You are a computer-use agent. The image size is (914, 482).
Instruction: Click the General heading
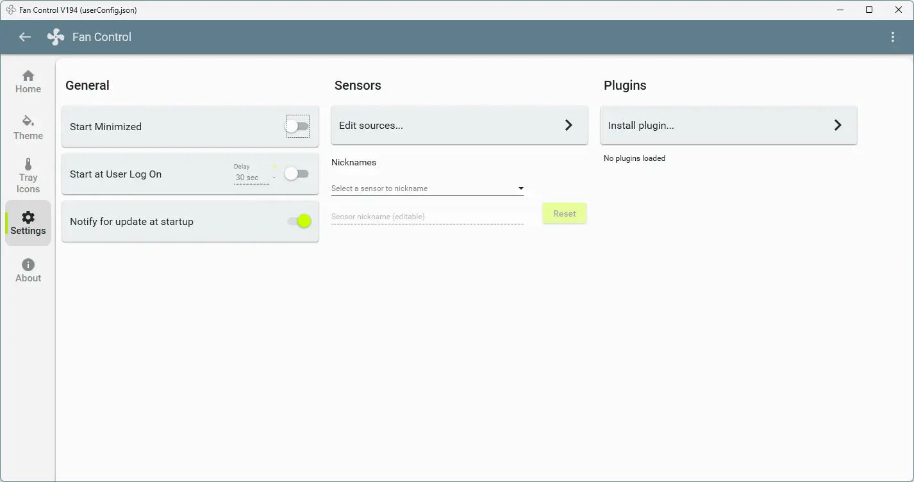coord(87,85)
